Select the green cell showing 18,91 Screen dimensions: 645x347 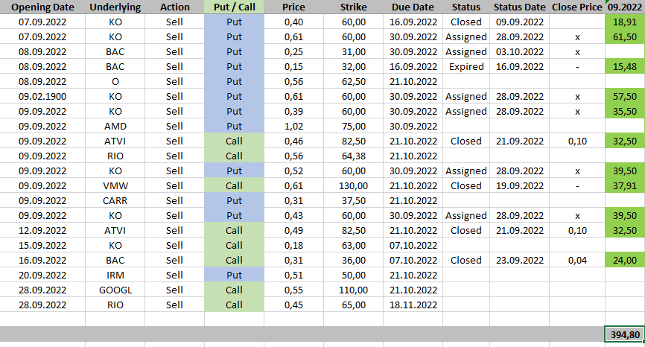(624, 22)
